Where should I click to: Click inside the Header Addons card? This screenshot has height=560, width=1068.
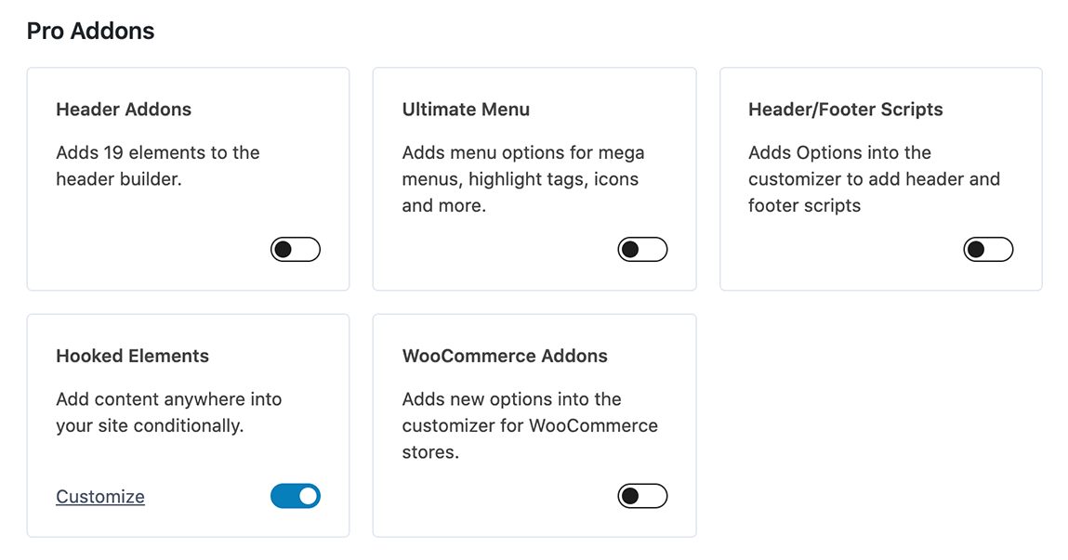coord(188,214)
